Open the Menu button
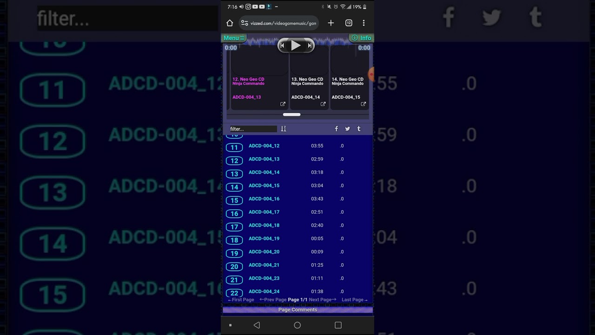The width and height of the screenshot is (595, 335). point(234,38)
